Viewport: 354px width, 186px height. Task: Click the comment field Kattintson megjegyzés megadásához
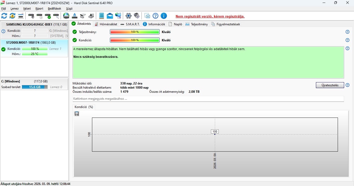[208, 99]
